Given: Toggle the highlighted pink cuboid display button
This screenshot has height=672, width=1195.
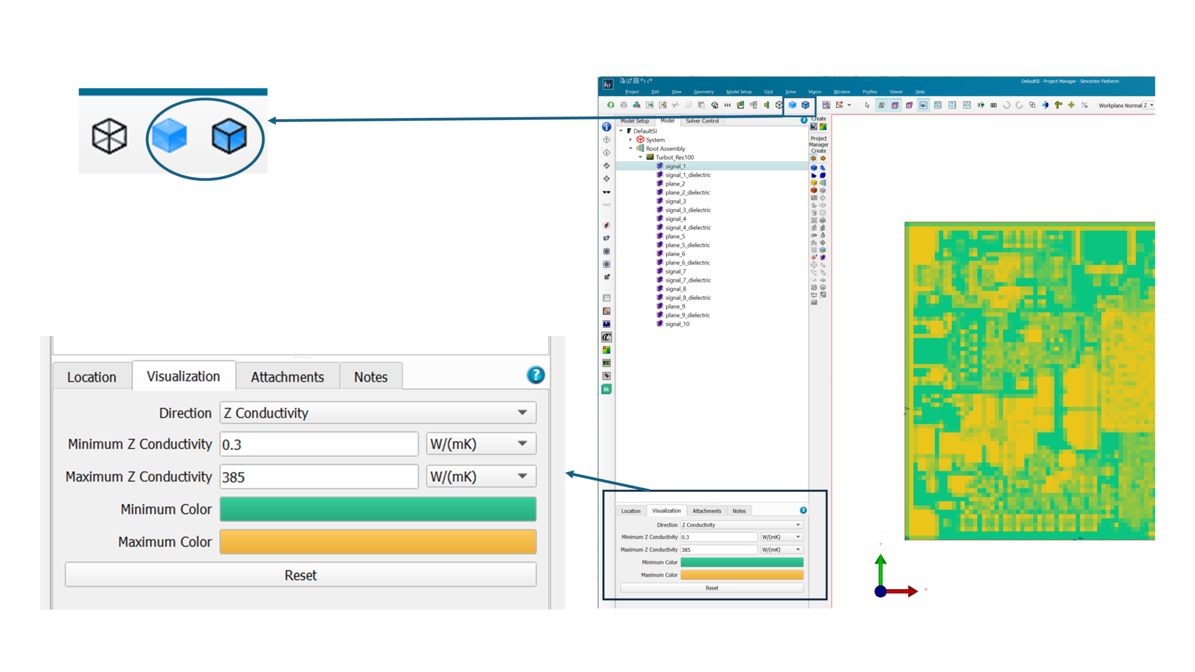Looking at the screenshot, I should pyautogui.click(x=894, y=106).
